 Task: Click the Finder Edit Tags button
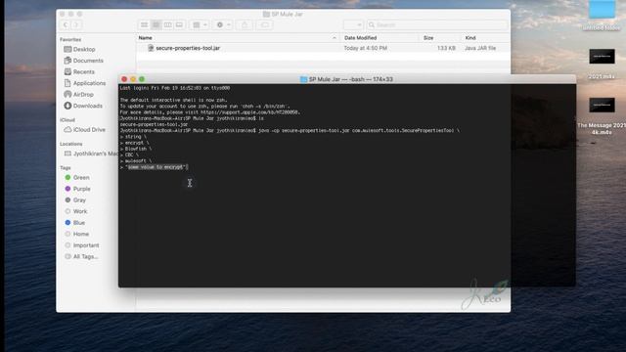tap(265, 24)
